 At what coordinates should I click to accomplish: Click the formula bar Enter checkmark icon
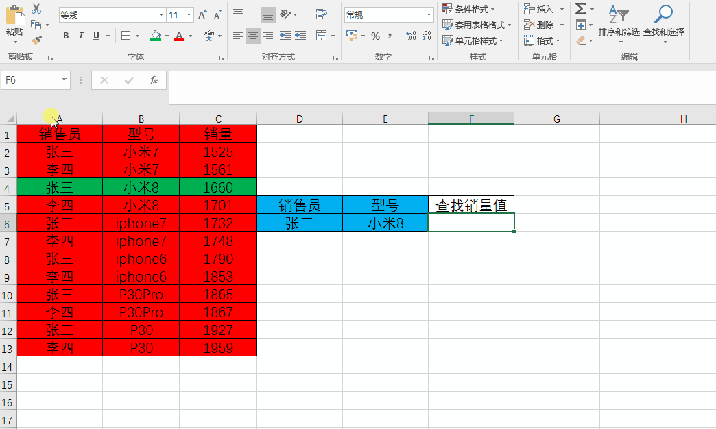pos(129,80)
